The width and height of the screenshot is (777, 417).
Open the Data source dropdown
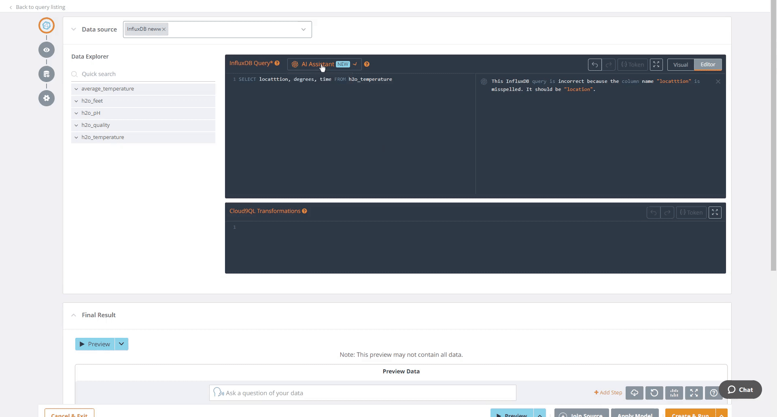[x=303, y=29]
